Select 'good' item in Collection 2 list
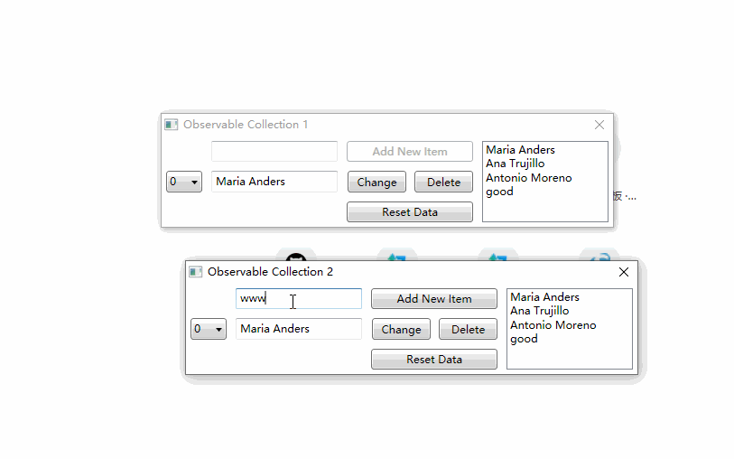 [x=524, y=339]
